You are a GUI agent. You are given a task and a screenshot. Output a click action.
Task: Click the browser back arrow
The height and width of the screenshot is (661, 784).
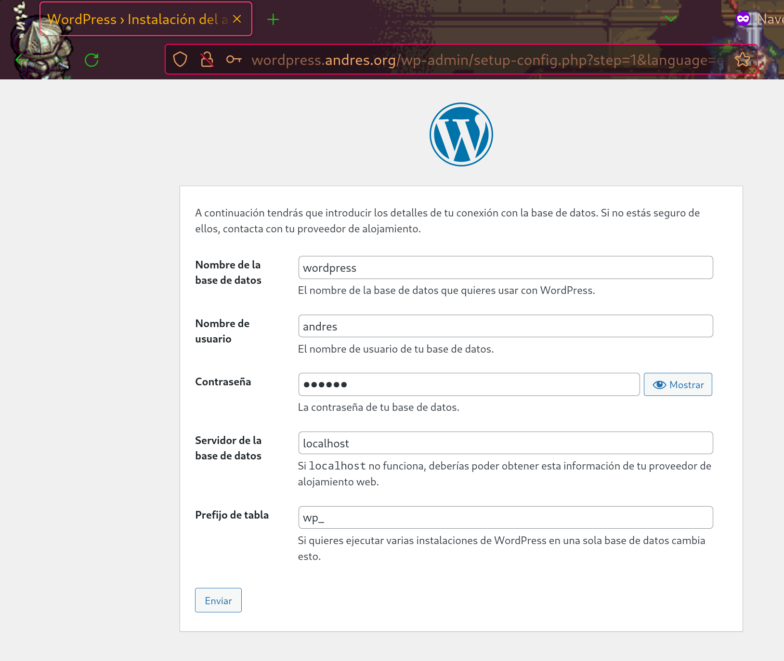pyautogui.click(x=22, y=60)
